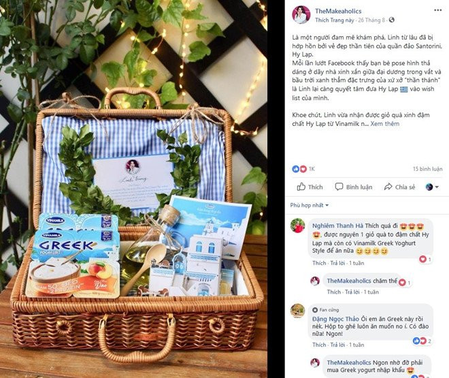Open the post options three-dot menu
This screenshot has height=378, width=449.
(x=438, y=10)
